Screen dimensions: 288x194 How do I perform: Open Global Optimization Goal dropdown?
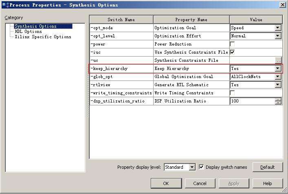[x=278, y=76]
